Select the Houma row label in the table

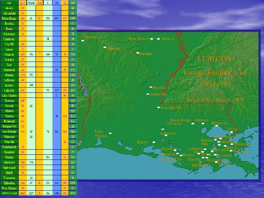9,75
